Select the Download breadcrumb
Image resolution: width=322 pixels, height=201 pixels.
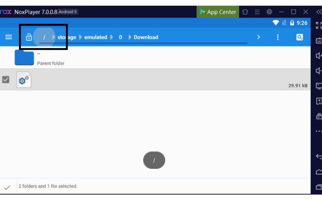146,37
